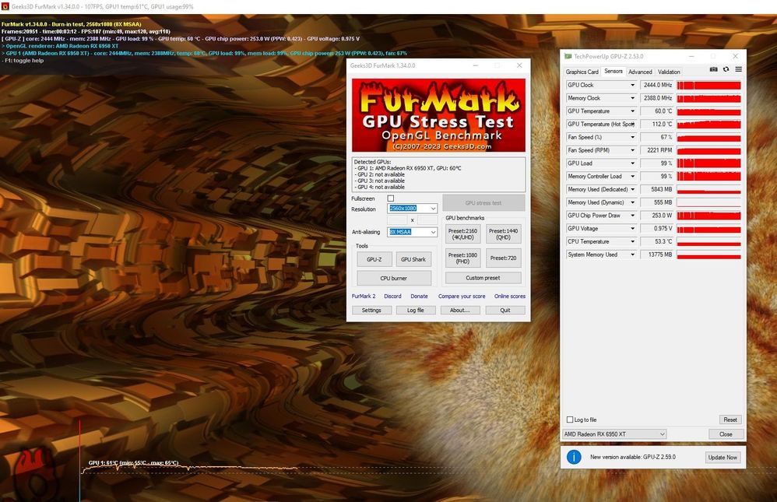Click the GPU-Z screenshot camera icon

click(714, 69)
